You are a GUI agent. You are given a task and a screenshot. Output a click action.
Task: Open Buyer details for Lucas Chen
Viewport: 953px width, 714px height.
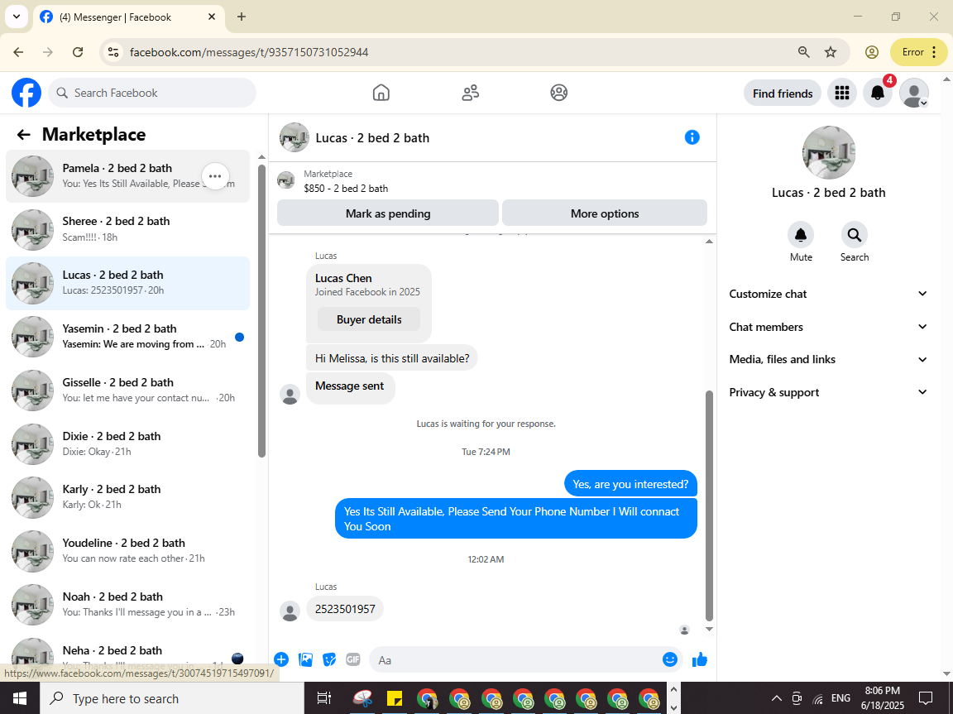pyautogui.click(x=369, y=319)
